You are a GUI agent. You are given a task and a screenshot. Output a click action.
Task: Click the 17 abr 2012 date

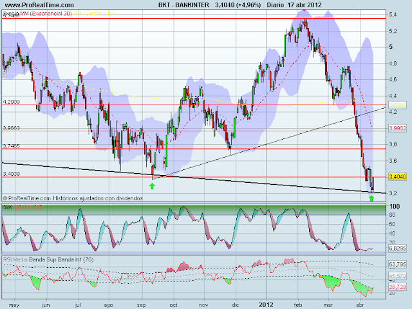click(304, 5)
